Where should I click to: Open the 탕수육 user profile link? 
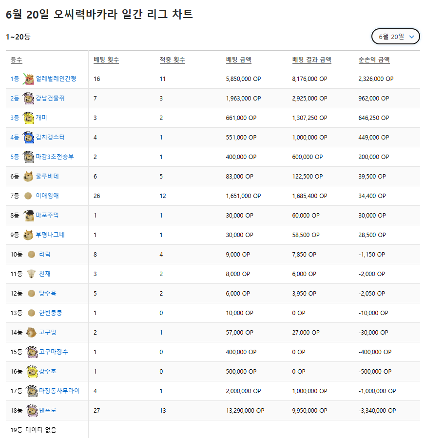click(48, 293)
